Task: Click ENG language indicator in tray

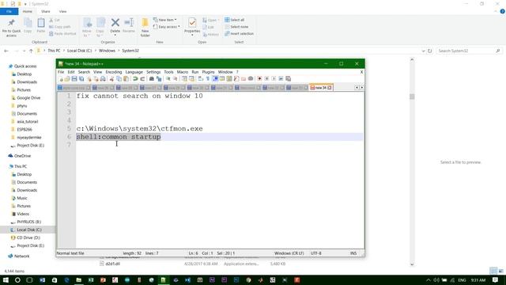Action: coord(462,280)
